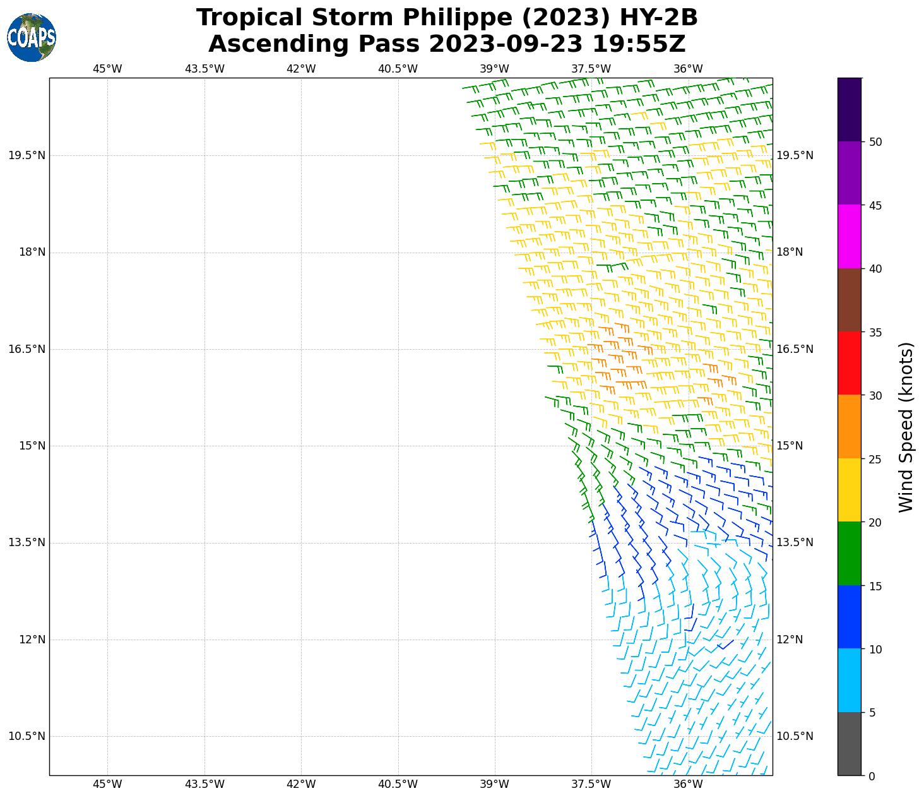Click the 'Wind Speed (knots)' colorbar label
The height and width of the screenshot is (798, 924).
point(906,427)
